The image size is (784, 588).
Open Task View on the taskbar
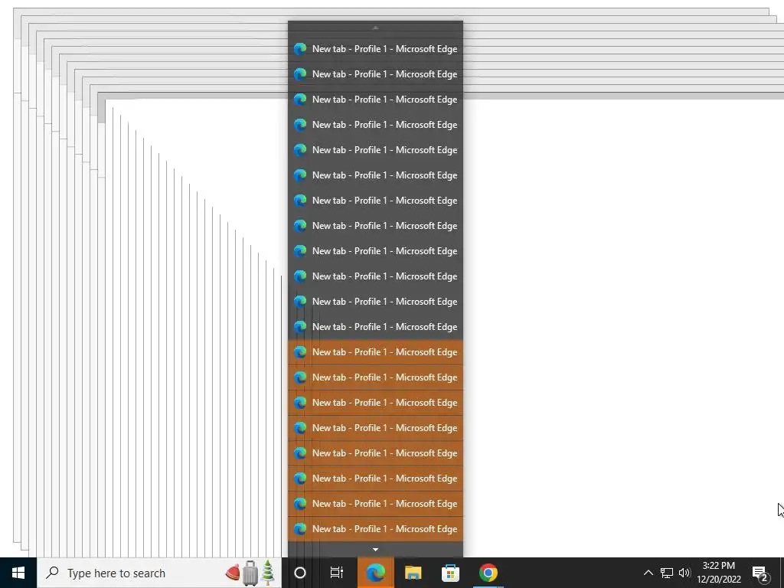point(337,573)
